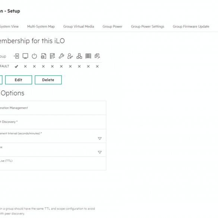Click the Configure iLO Settings wrench icon

click(61, 56)
